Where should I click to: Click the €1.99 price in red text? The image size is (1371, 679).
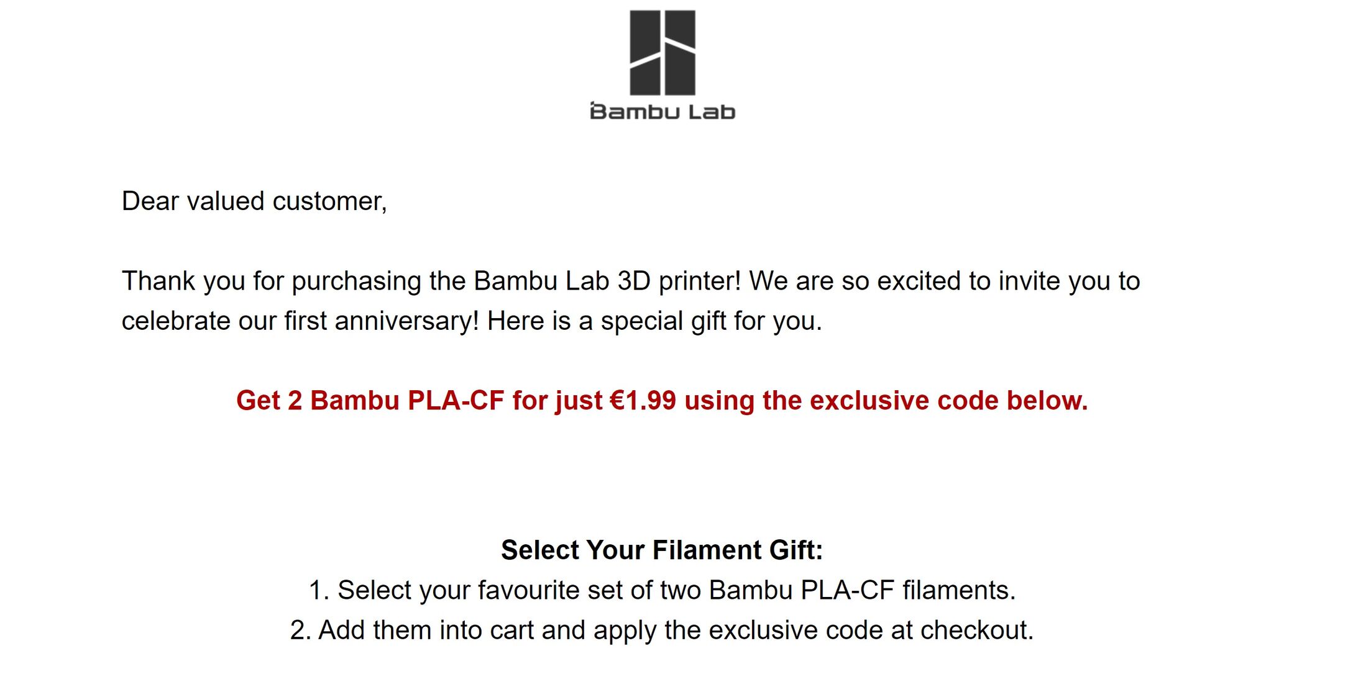click(x=643, y=401)
